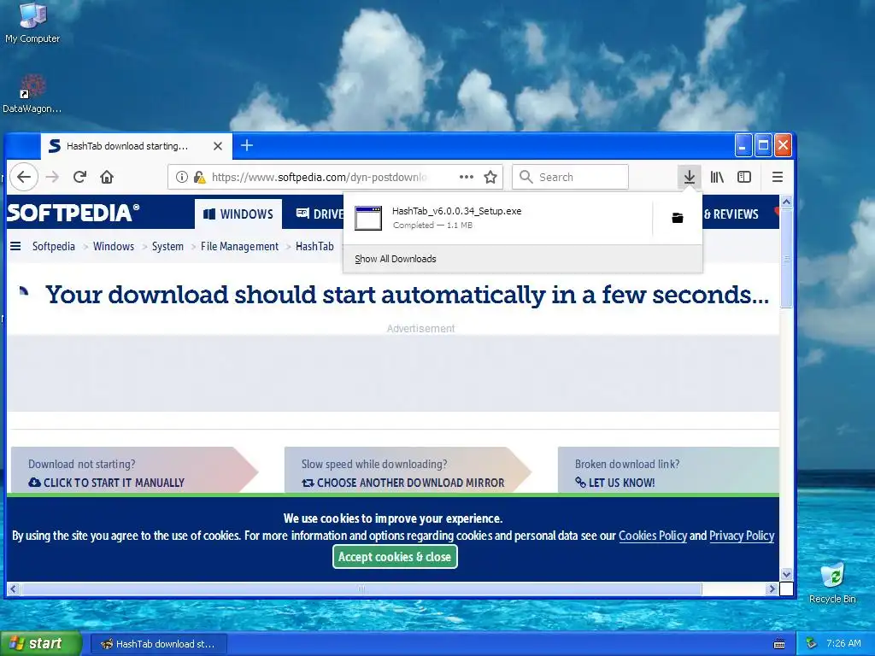
Task: Open the Firefox hamburger menu
Action: point(777,177)
